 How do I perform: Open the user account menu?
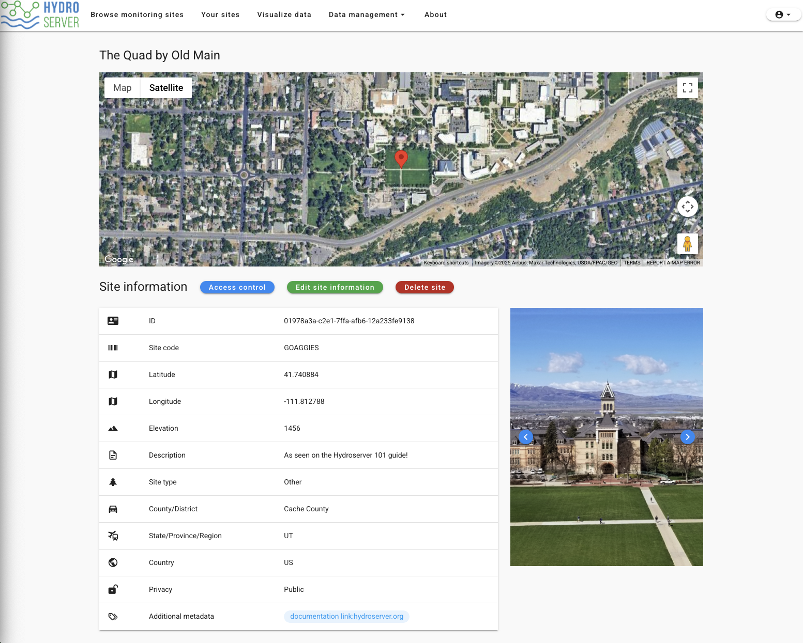(x=783, y=14)
